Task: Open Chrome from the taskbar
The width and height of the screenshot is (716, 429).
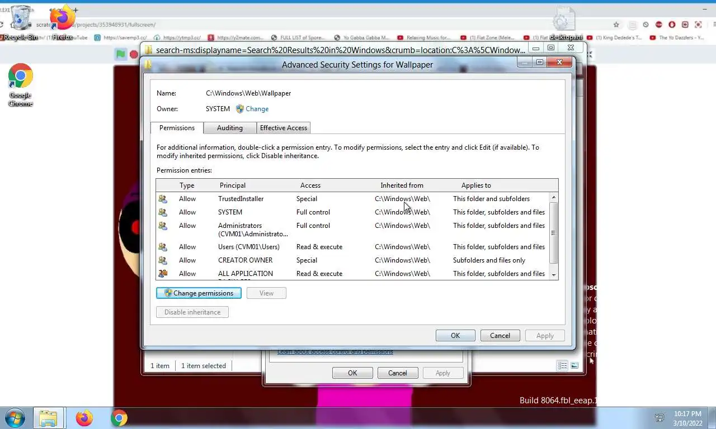Action: [119, 418]
